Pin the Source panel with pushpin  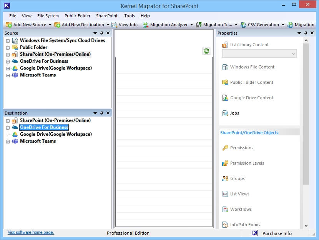pyautogui.click(x=101, y=33)
